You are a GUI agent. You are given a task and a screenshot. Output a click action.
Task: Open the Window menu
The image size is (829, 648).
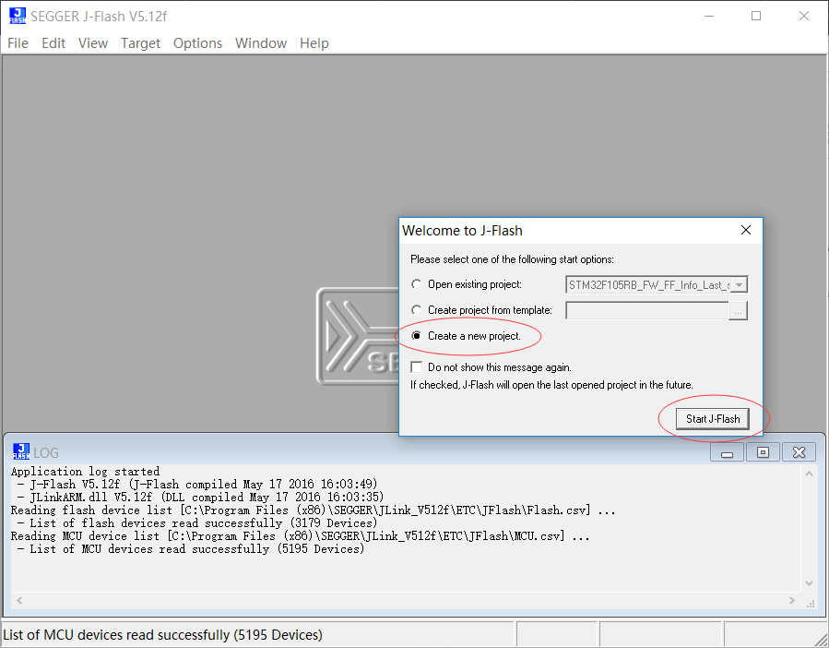(x=260, y=42)
